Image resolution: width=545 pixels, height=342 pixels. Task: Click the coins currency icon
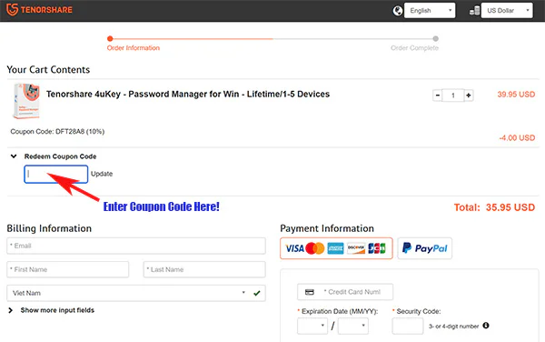(475, 11)
